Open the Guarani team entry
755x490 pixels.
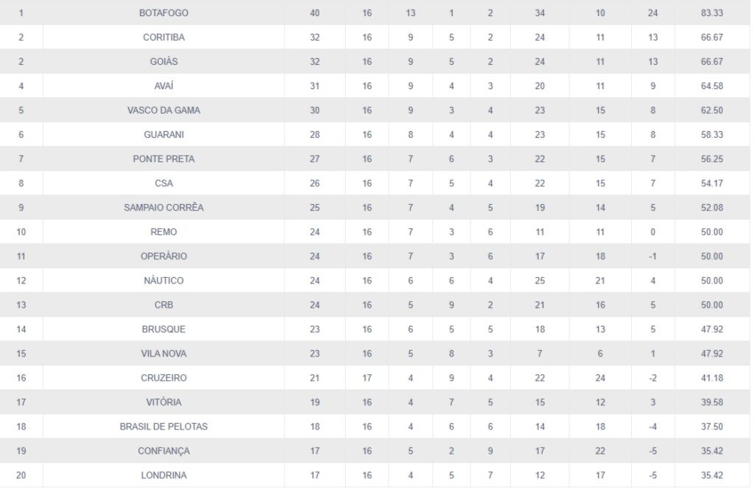(163, 135)
